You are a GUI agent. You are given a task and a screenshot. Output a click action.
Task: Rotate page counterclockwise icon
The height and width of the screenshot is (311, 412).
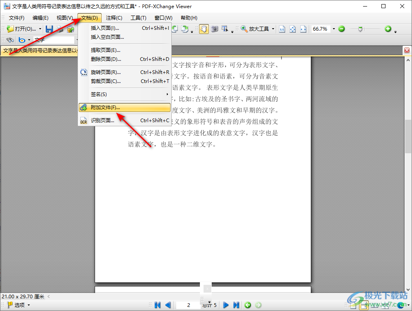coord(175,29)
